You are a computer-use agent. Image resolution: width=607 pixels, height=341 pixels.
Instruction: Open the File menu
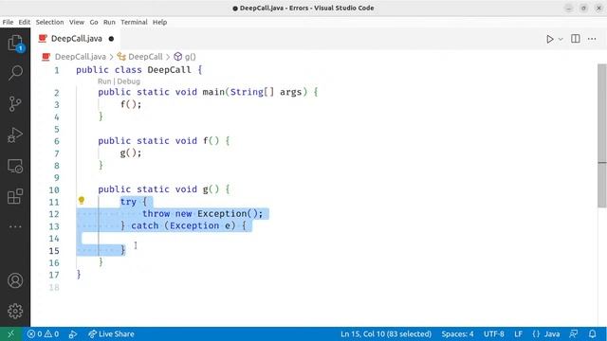[x=8, y=22]
